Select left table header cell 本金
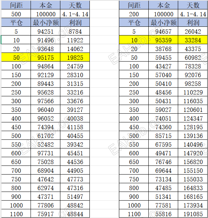 tap(45, 5)
